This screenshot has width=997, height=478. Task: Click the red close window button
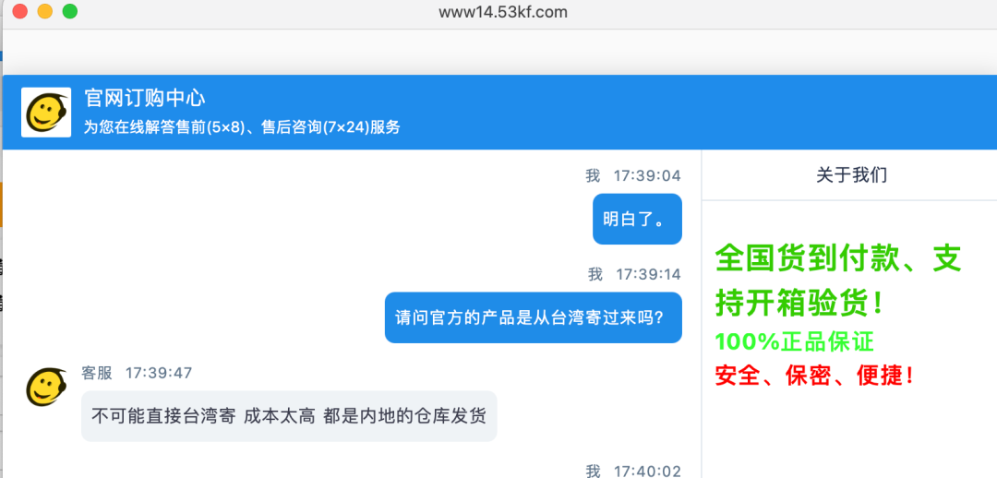[x=19, y=11]
